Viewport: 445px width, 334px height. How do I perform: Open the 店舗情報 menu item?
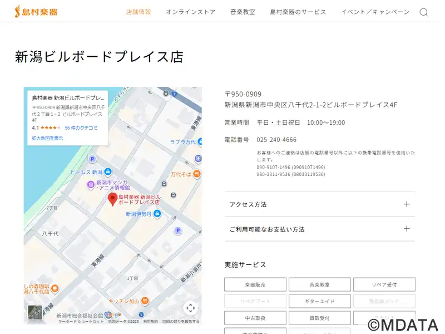139,12
